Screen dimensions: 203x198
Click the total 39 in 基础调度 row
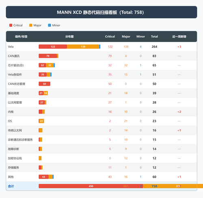point(154,93)
